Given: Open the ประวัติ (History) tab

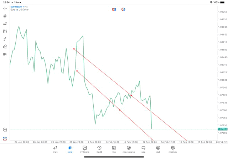Looking at the screenshot, I should (x=99, y=149).
